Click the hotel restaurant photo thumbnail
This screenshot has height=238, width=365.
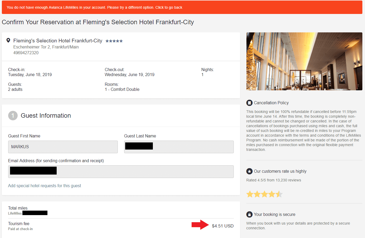tap(304, 61)
